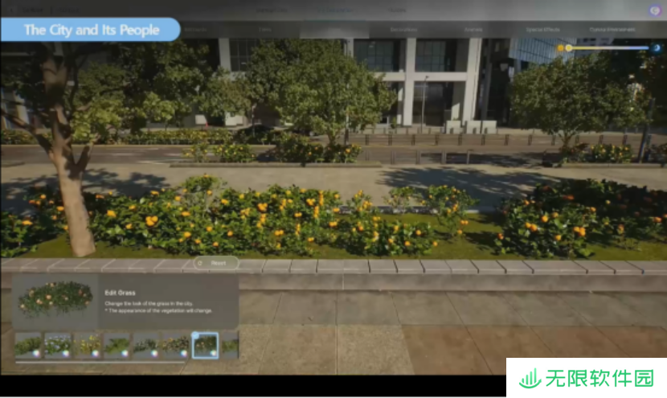The width and height of the screenshot is (667, 398).
Task: Click the Edit Grass preview image
Action: click(x=55, y=301)
